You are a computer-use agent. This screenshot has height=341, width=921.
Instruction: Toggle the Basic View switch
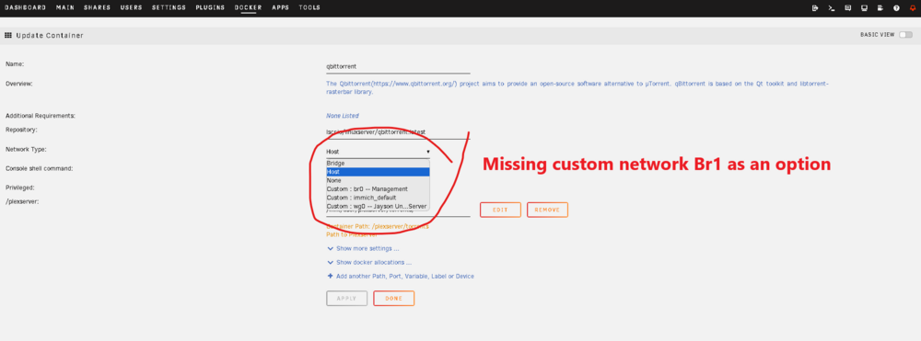pos(905,35)
